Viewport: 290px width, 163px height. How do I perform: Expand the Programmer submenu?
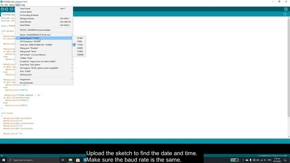(x=44, y=80)
